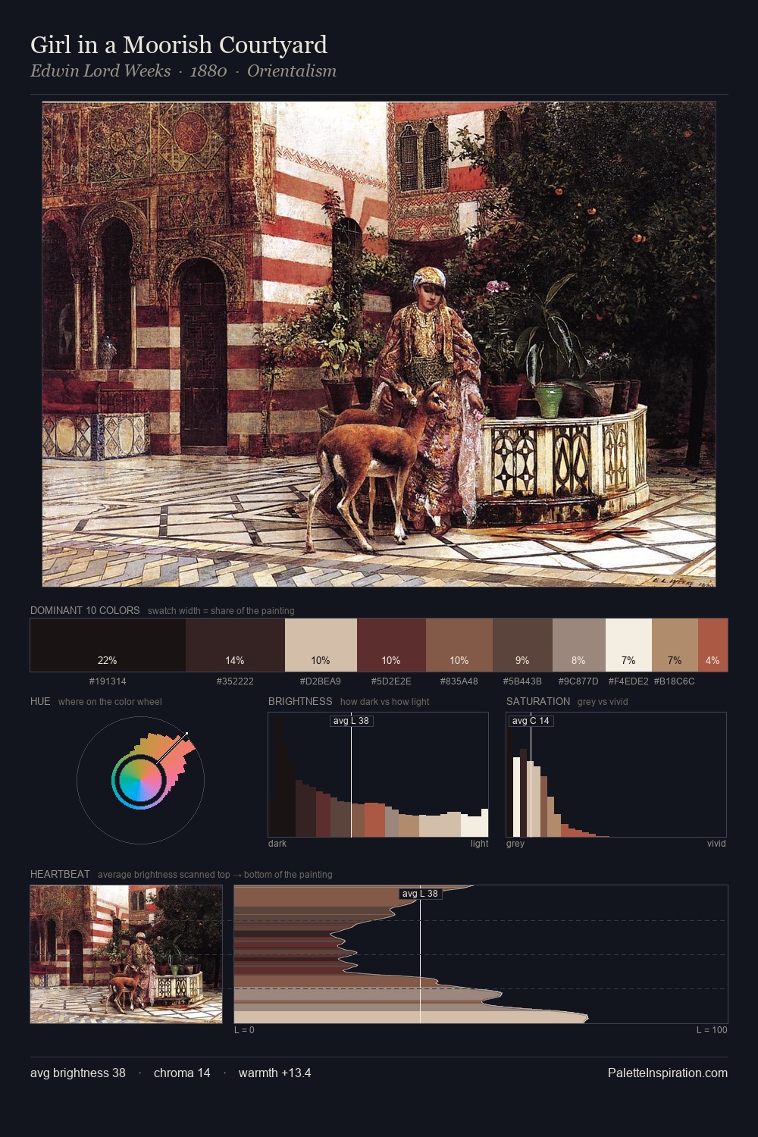758x1137 pixels.
Task: Click the avg C 14 saturation label
Action: click(531, 721)
